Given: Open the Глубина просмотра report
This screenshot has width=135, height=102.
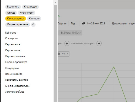Looking at the screenshot, I should pos(16,62).
